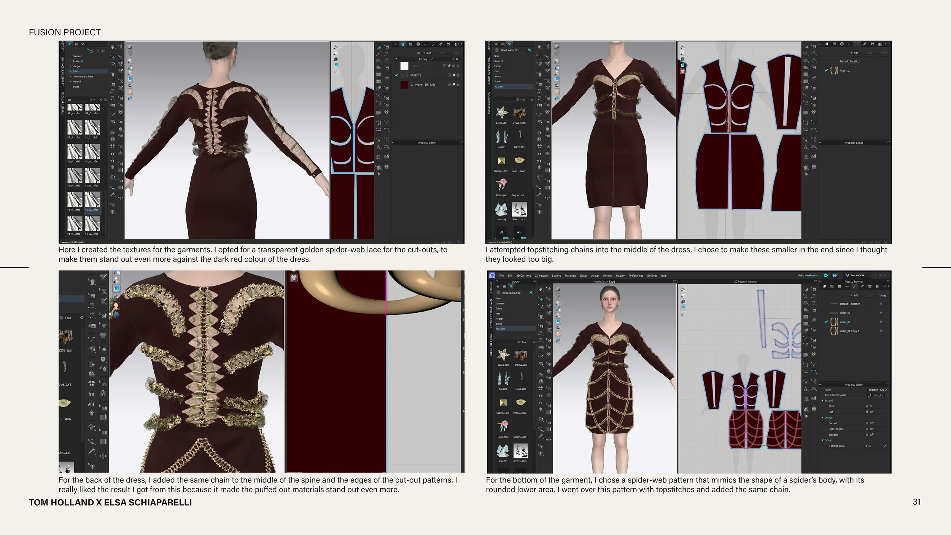This screenshot has width=951, height=535.
Task: Select the gold star 12321.Zprj library thumbnail
Action: pos(503,355)
